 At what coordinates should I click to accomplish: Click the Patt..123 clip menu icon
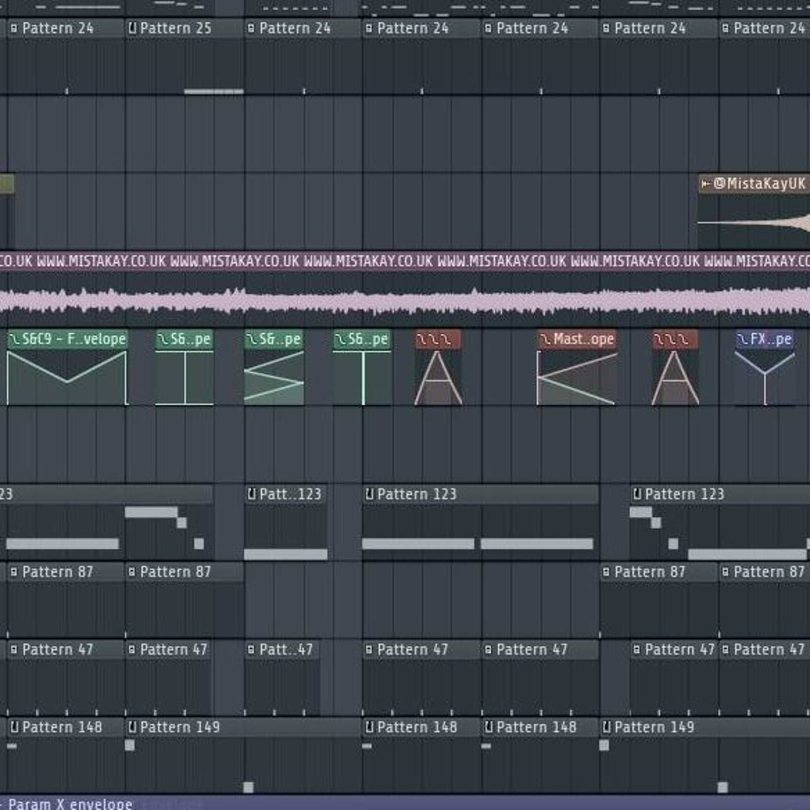point(252,494)
